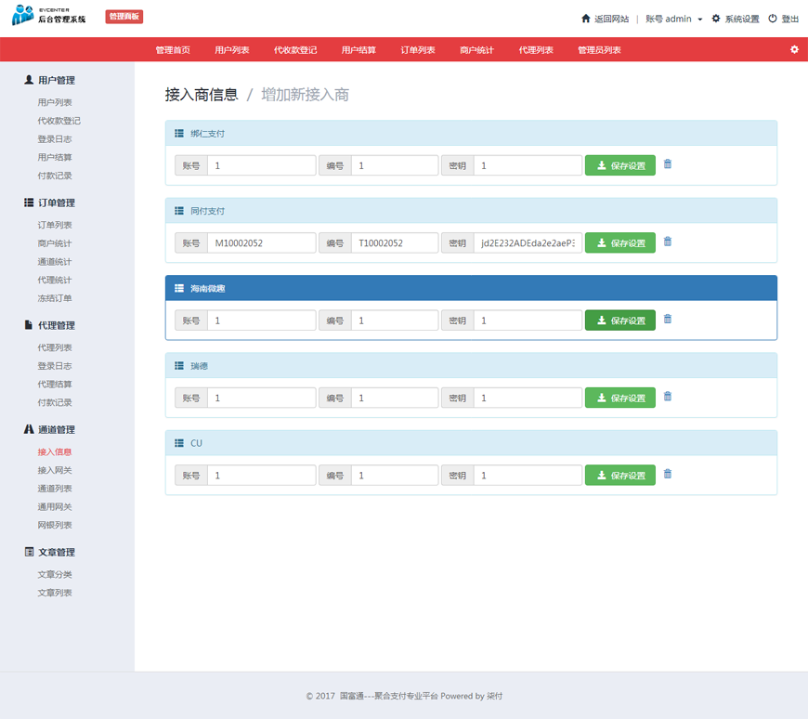
Task: Delete the CU provider with trash icon
Action: [668, 473]
